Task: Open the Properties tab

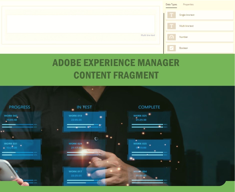Action: [188, 4]
